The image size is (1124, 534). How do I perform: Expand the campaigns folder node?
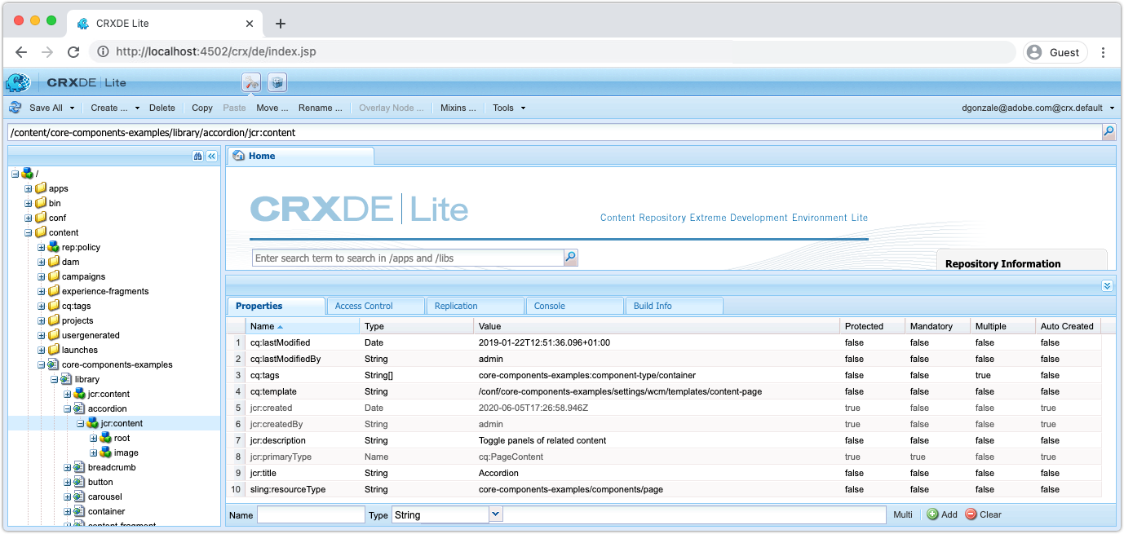click(42, 276)
